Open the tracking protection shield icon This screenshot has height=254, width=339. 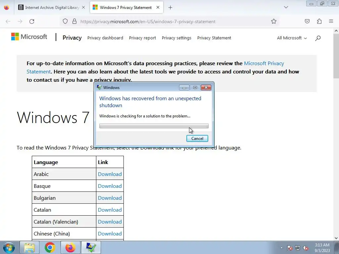point(65,21)
